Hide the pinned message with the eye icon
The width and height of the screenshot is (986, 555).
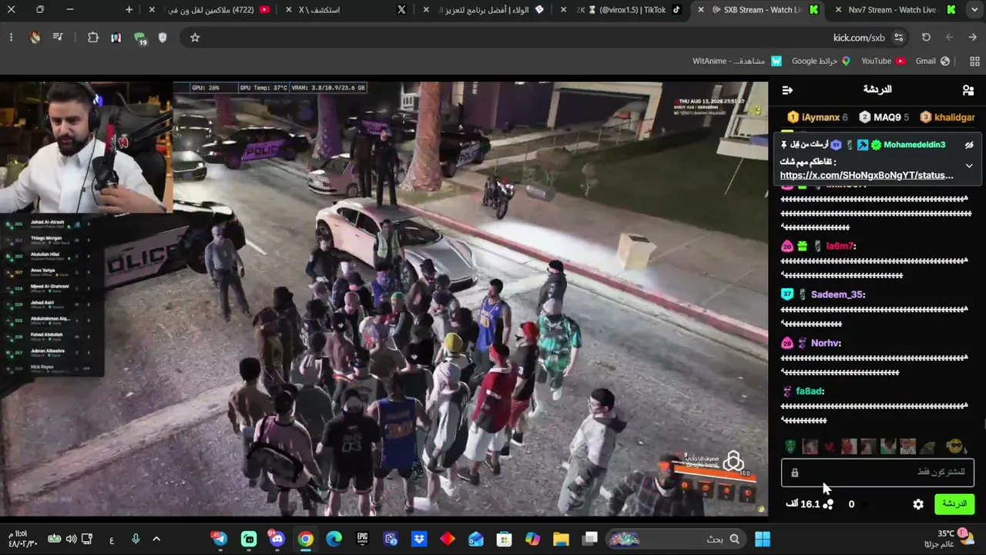click(x=969, y=145)
